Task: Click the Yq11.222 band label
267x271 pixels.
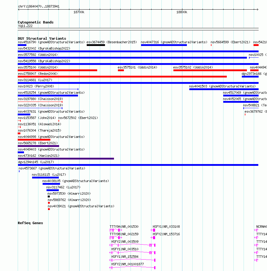Action: pos(25,26)
